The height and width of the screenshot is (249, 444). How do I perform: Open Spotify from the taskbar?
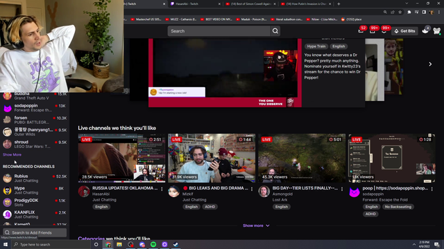153,244
